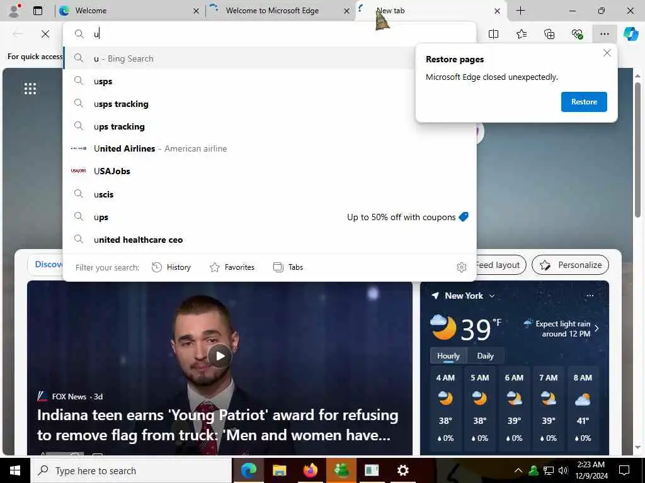Open the light rain forecast arrow
This screenshot has width=645, height=483.
pyautogui.click(x=596, y=328)
